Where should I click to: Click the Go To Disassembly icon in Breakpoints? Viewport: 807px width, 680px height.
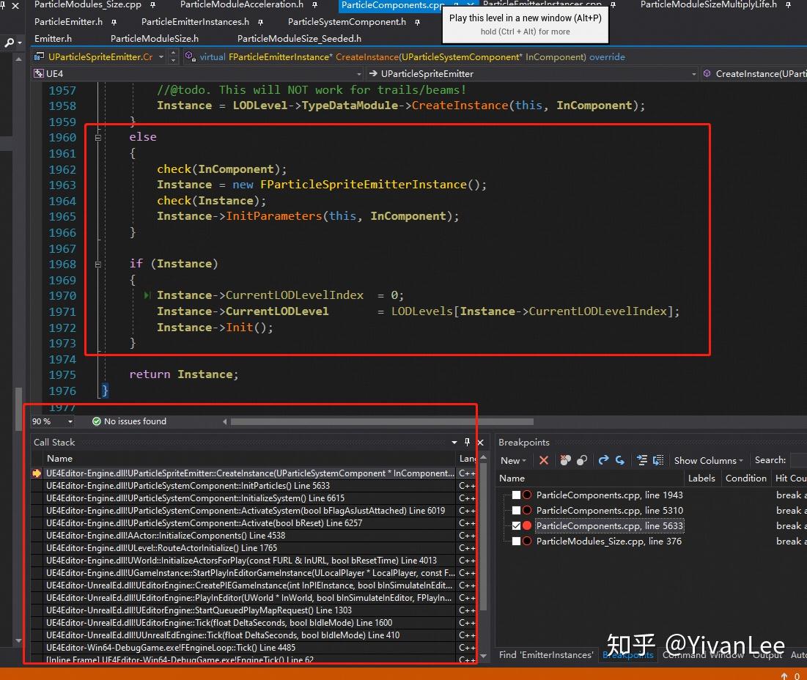(620, 460)
